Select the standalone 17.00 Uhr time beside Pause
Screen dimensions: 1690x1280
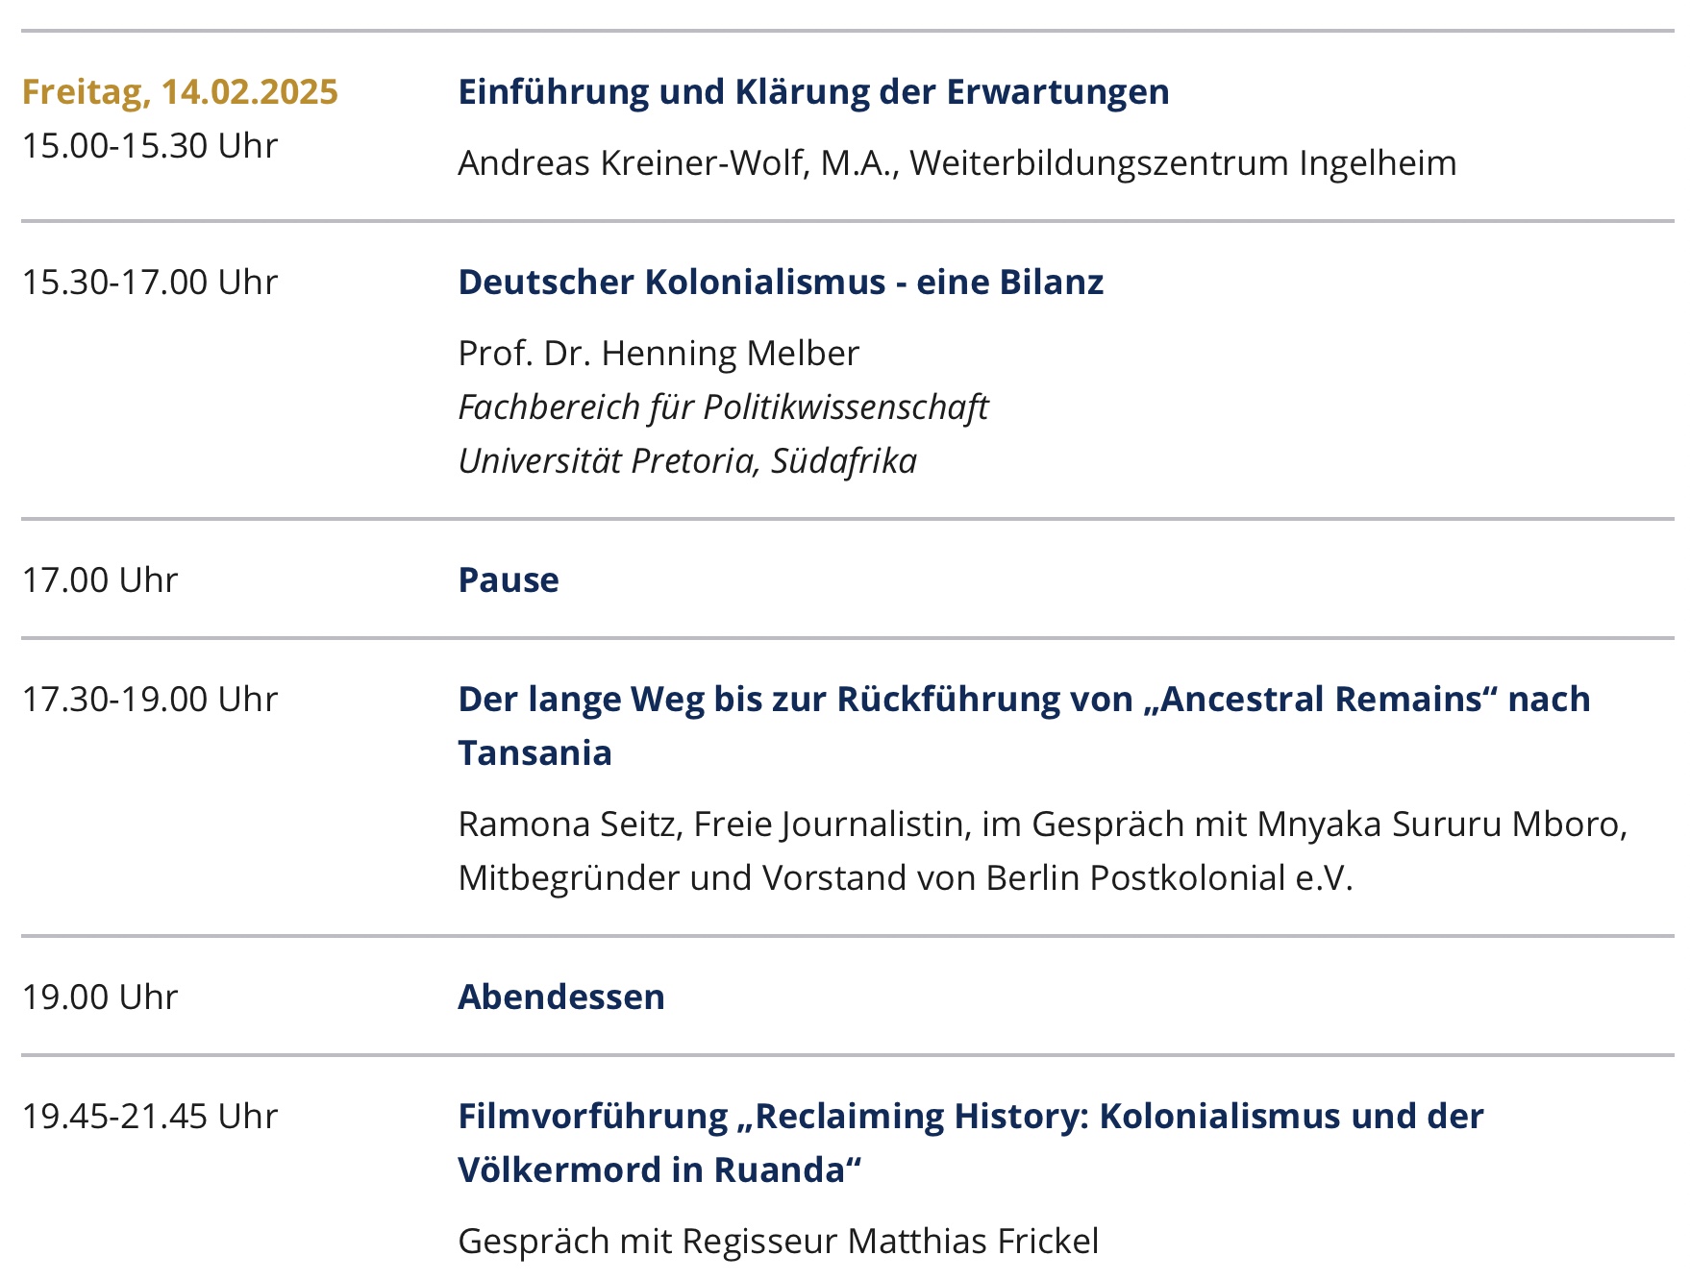tap(100, 580)
